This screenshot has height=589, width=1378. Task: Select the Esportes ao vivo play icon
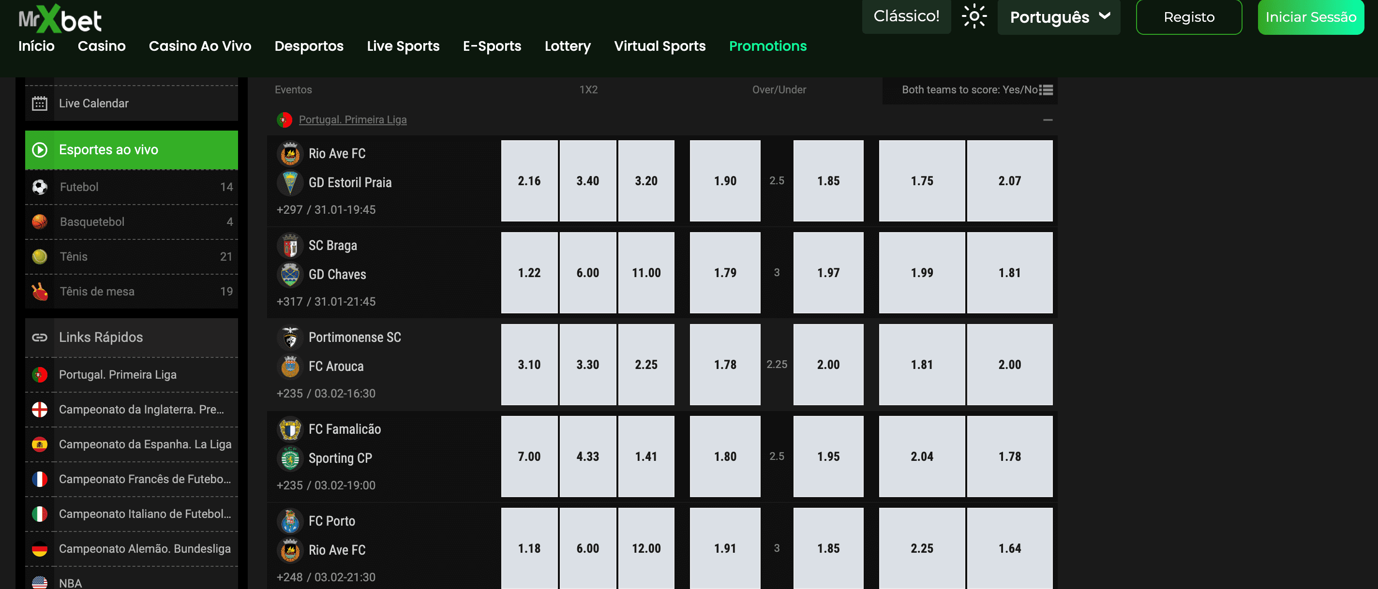point(39,150)
